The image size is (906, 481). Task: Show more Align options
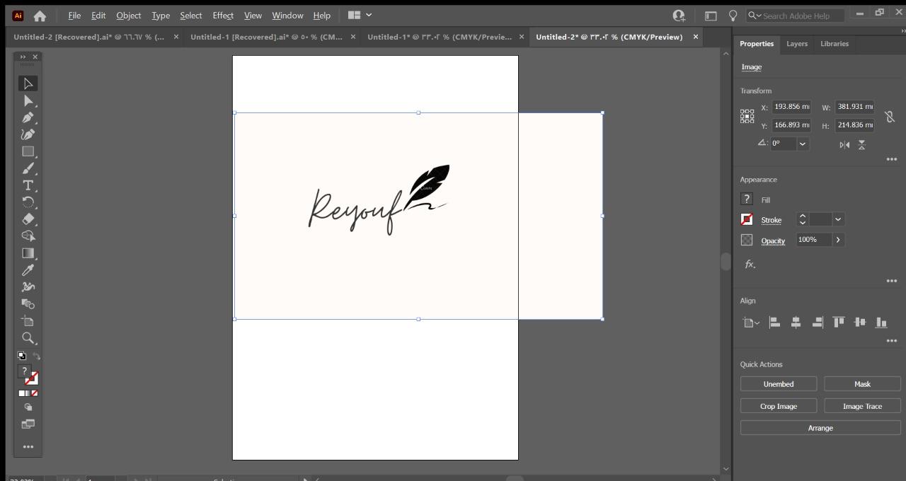click(x=892, y=341)
